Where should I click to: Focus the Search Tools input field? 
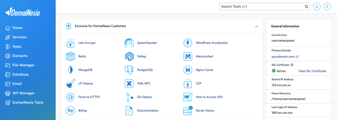pyautogui.click(x=265, y=7)
